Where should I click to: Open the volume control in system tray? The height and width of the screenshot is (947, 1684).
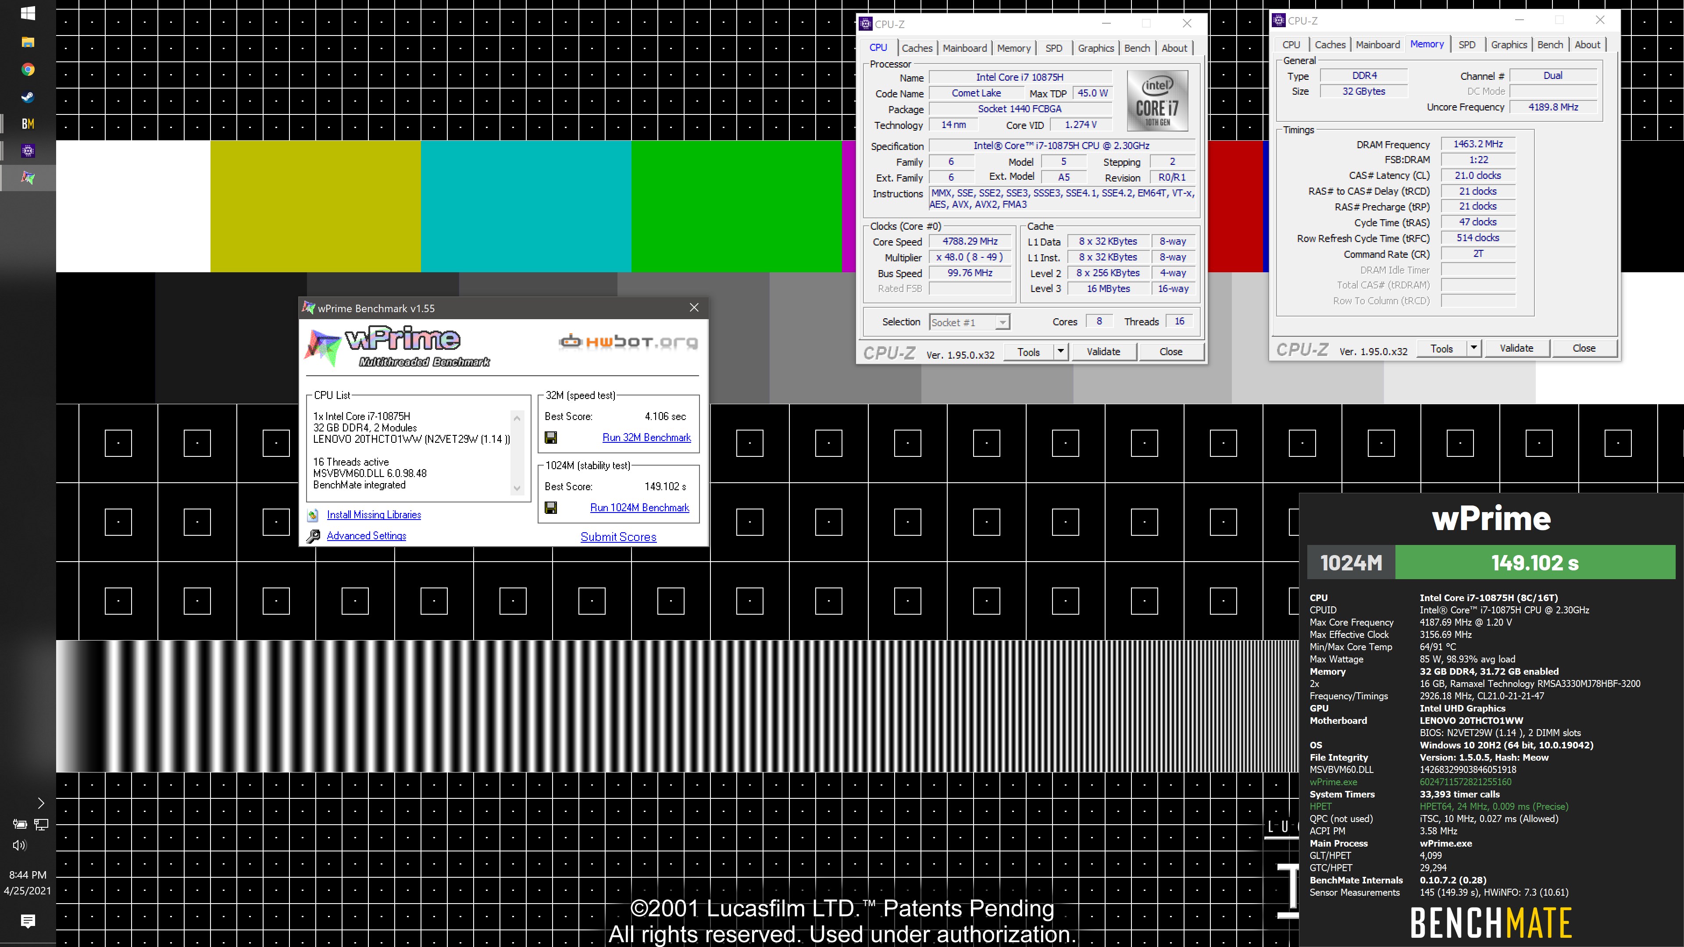(20, 845)
